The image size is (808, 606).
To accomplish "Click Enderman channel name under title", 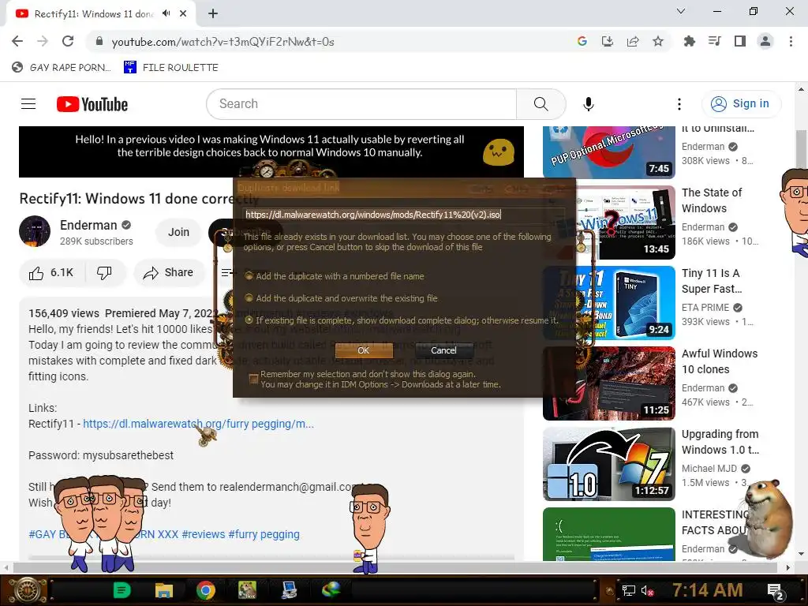I will (x=88, y=225).
